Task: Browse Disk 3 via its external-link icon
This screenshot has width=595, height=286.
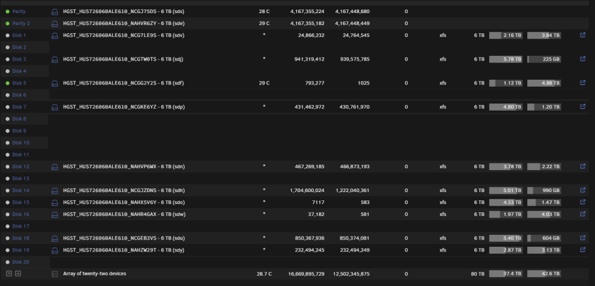Action: [x=583, y=59]
